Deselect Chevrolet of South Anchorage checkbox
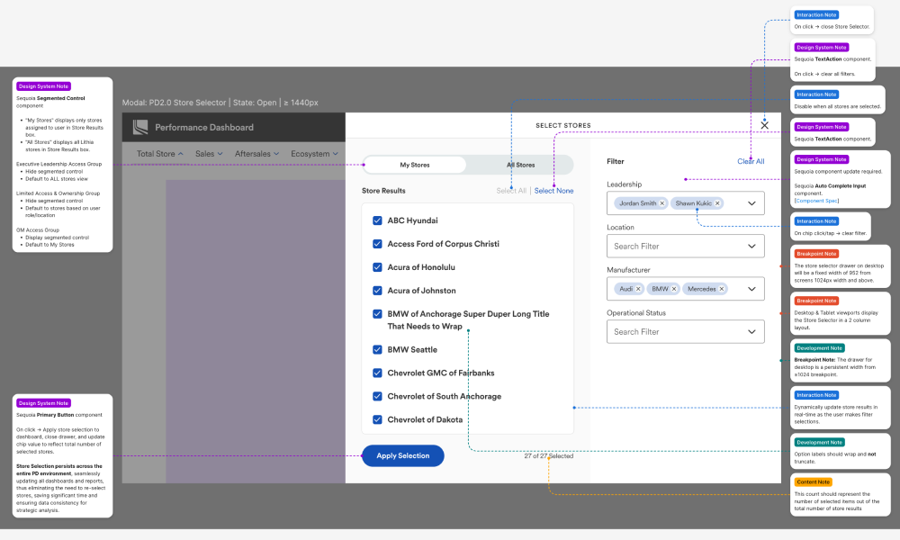This screenshot has width=900, height=540. (377, 396)
